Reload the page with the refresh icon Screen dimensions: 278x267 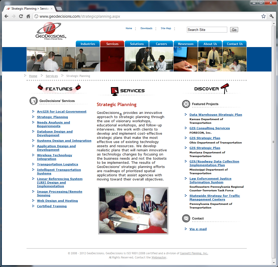coord(21,16)
